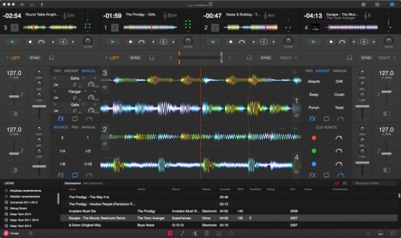Click the search field Buscar en iTunes
The width and height of the screenshot is (401, 238).
[x=373, y=183]
